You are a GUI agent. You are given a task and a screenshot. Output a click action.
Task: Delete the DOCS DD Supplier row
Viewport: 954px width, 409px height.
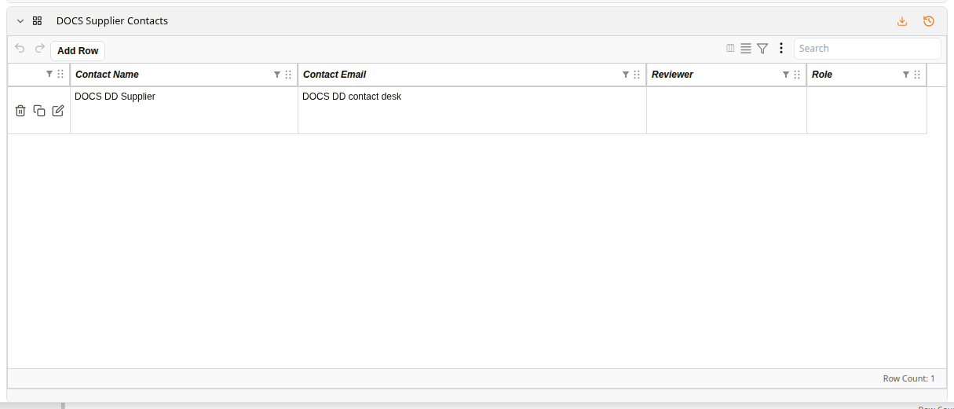pos(20,111)
